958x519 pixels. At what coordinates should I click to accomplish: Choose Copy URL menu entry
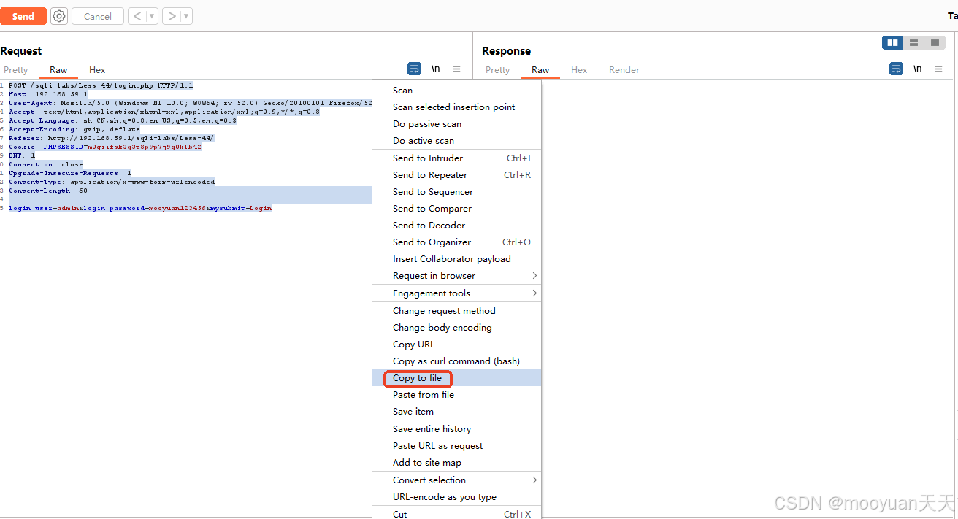coord(456,345)
